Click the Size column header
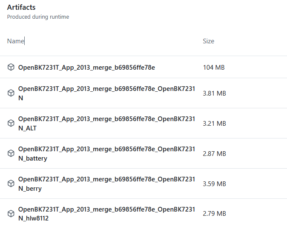 [209, 41]
